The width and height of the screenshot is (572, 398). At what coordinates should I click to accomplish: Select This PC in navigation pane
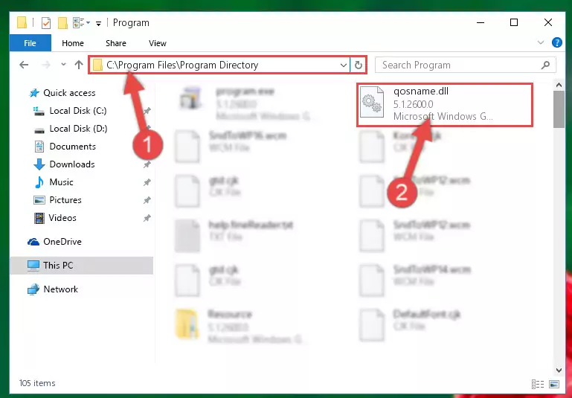coord(81,266)
